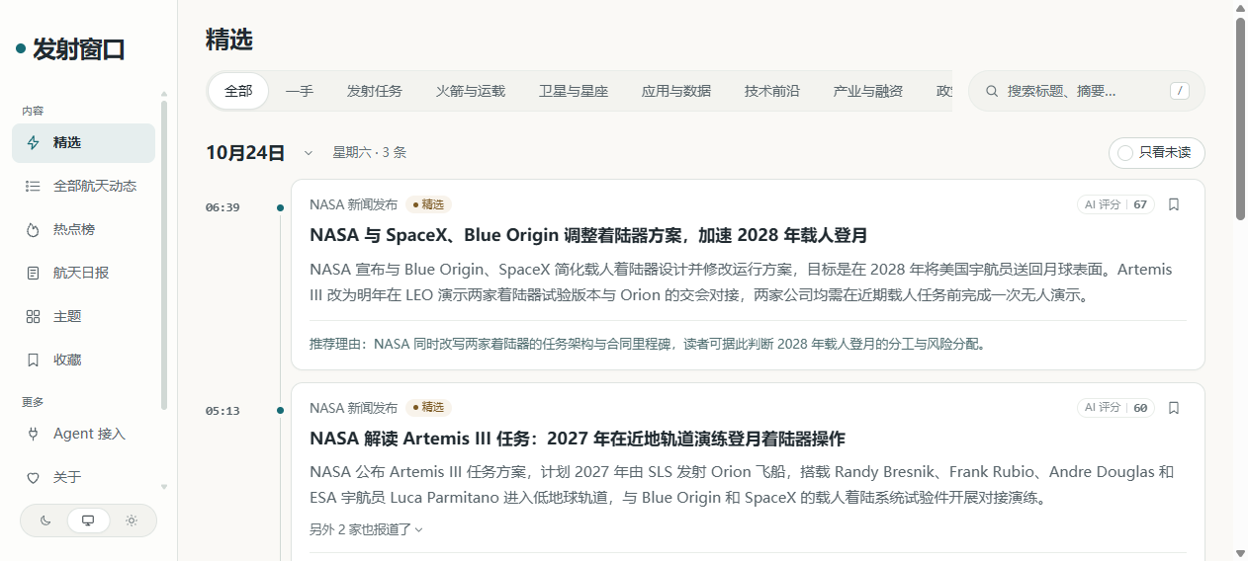Screen dimensions: 1248x561
Task: Click NASA 新闻发布 source on 06:39 article
Action: coord(353,204)
